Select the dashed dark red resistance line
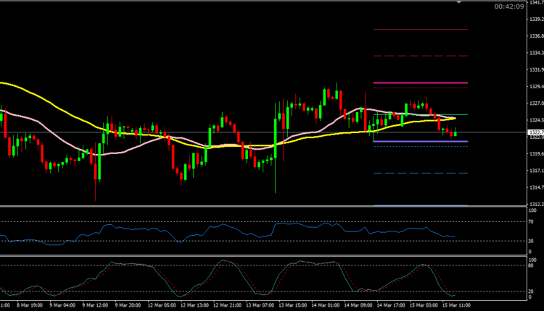The height and width of the screenshot is (311, 544). 419,56
